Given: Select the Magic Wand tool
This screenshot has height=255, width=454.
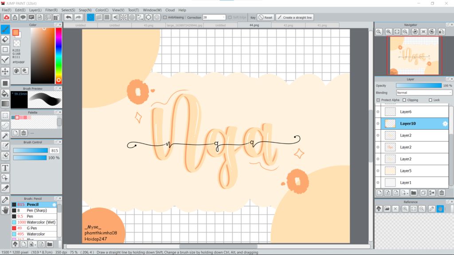Looking at the screenshot, I should [x=5, y=135].
